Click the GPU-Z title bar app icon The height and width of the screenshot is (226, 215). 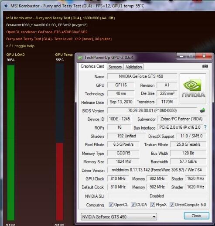point(80,58)
